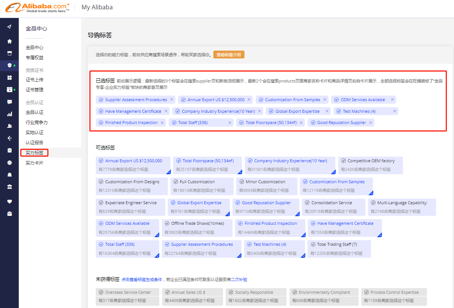Open the 点击查看标签生成条件 link
Viewport: 454px width, 308px height.
coord(142,280)
